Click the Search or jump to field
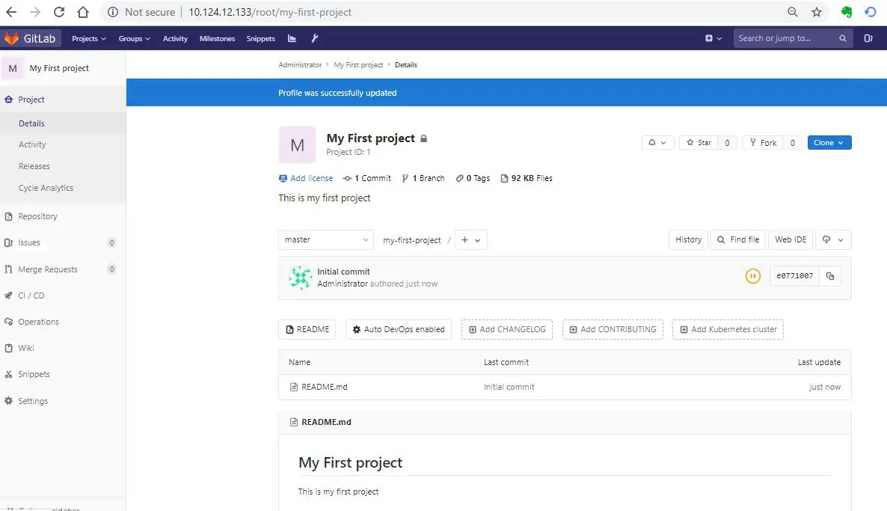 coord(785,38)
